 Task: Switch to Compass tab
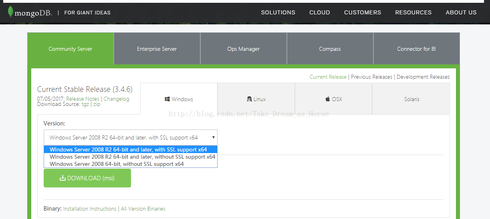coord(330,49)
